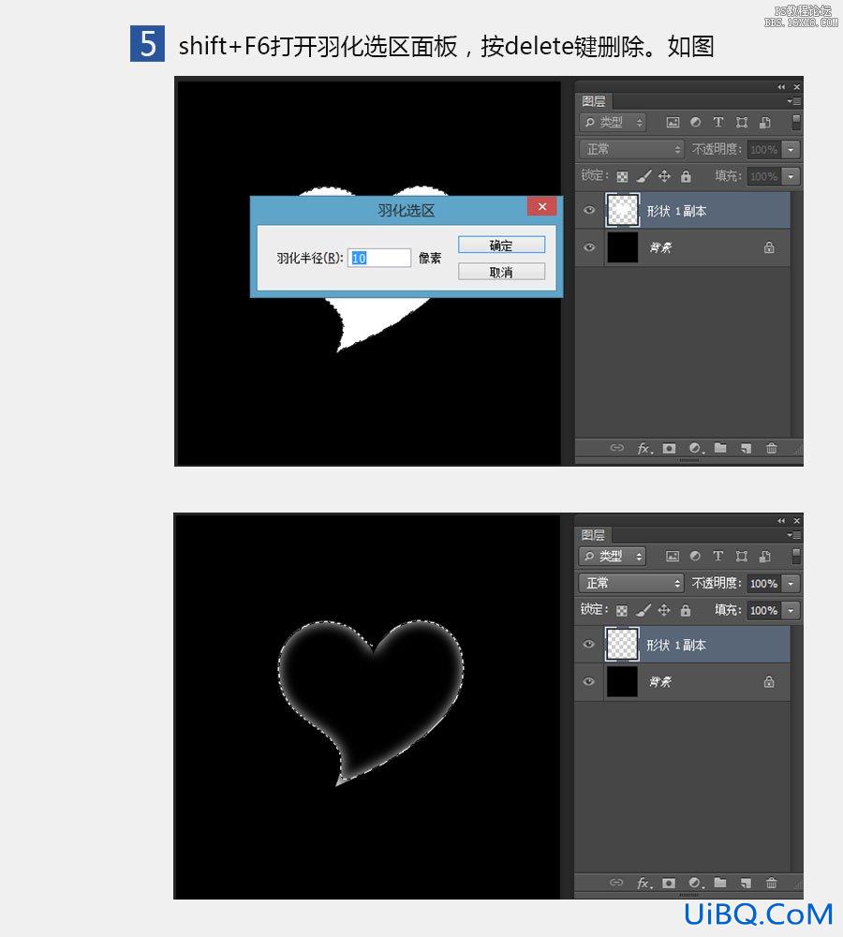Create new group in lower Layers panel
Screen dimensions: 843x937
click(720, 882)
